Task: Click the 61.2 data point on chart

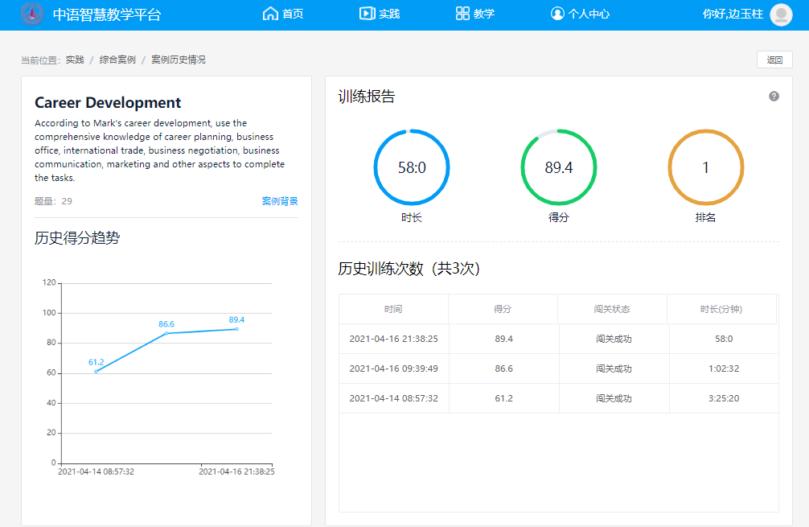Action: point(96,371)
